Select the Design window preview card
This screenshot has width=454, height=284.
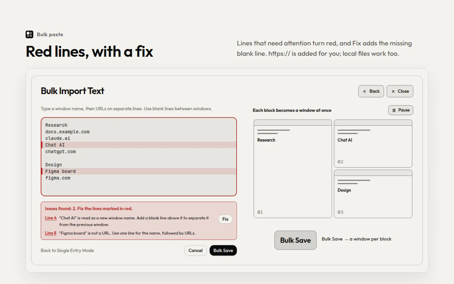(373, 194)
